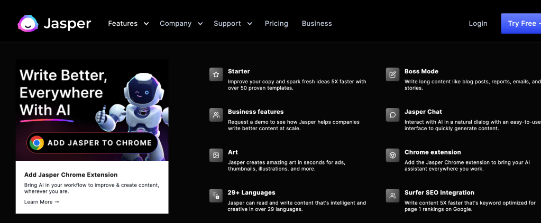The height and width of the screenshot is (223, 541).
Task: Click the Surfer SEO Integration icon
Action: 392,196
